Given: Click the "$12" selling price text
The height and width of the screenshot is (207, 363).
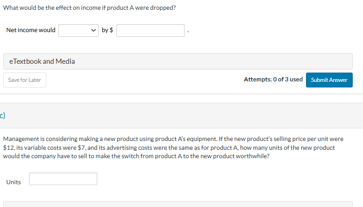Looking at the screenshot, I should [x=8, y=147].
